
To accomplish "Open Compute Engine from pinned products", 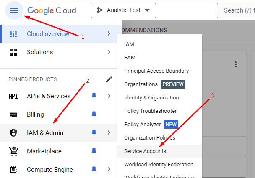I will [x=50, y=170].
